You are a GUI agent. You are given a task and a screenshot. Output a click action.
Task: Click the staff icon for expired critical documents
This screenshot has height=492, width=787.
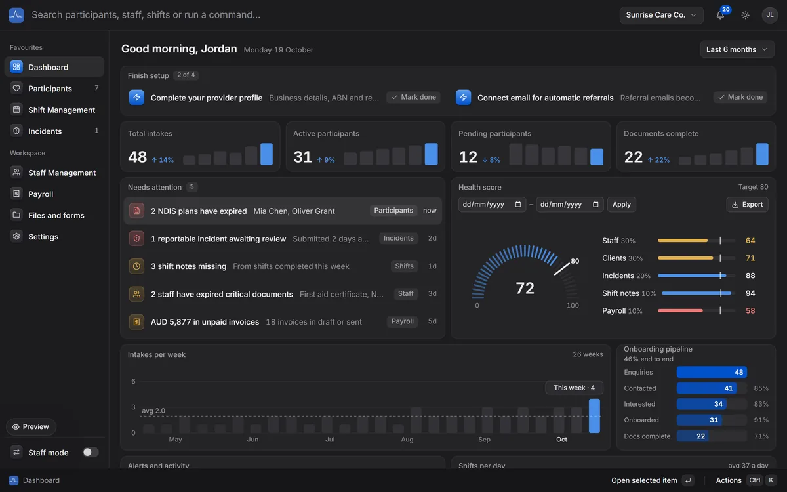(x=136, y=294)
